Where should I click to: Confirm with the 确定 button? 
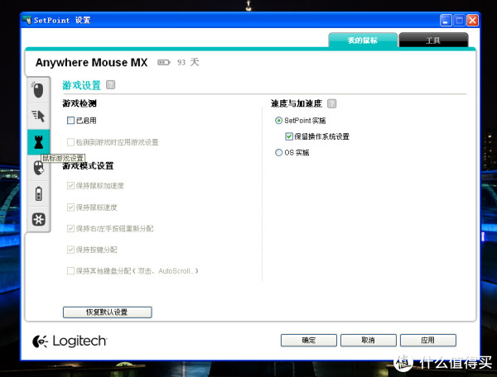308,341
